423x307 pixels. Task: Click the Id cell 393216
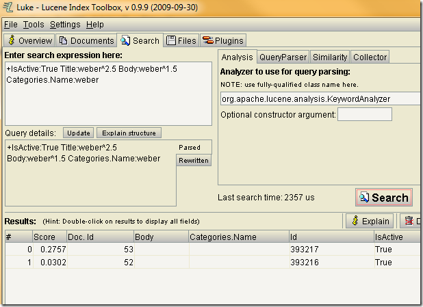pos(332,262)
